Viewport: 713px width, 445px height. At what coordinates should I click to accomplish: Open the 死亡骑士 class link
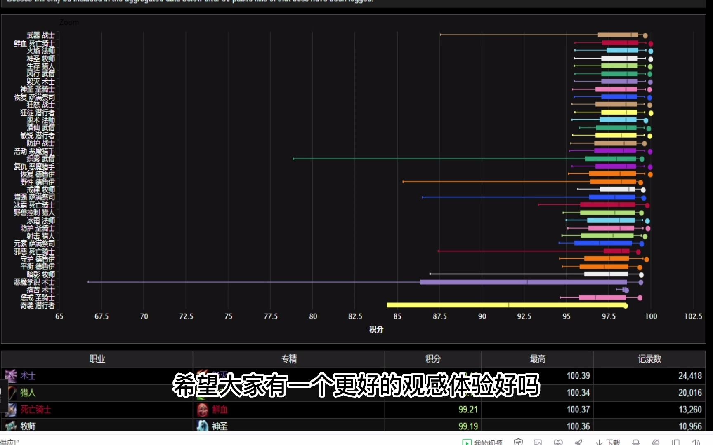[x=35, y=410]
